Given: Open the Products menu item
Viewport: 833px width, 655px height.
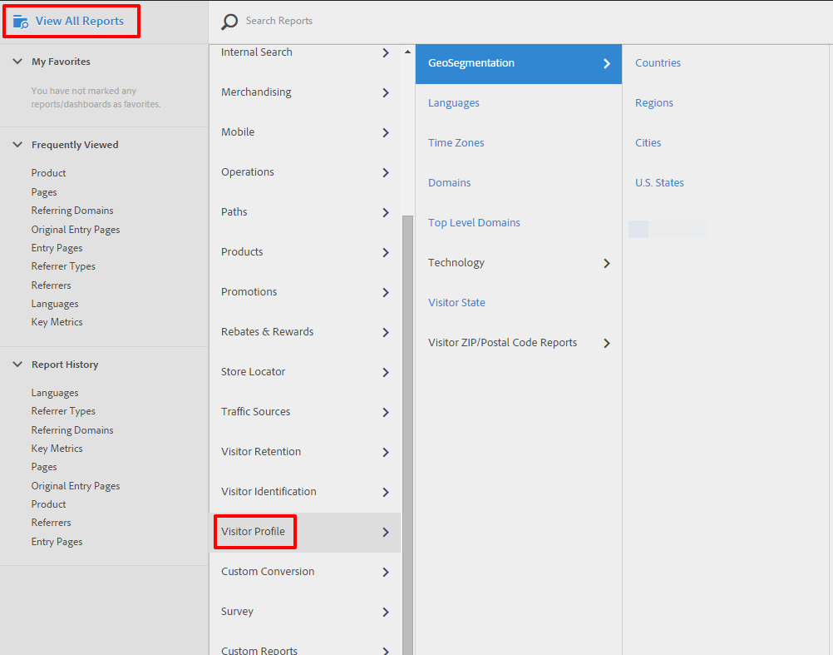Looking at the screenshot, I should pos(305,252).
